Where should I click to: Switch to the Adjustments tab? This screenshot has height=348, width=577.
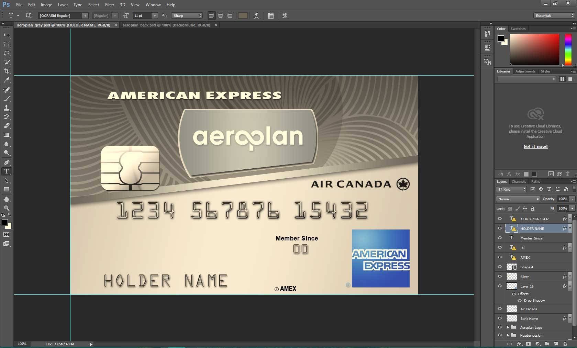tap(525, 71)
